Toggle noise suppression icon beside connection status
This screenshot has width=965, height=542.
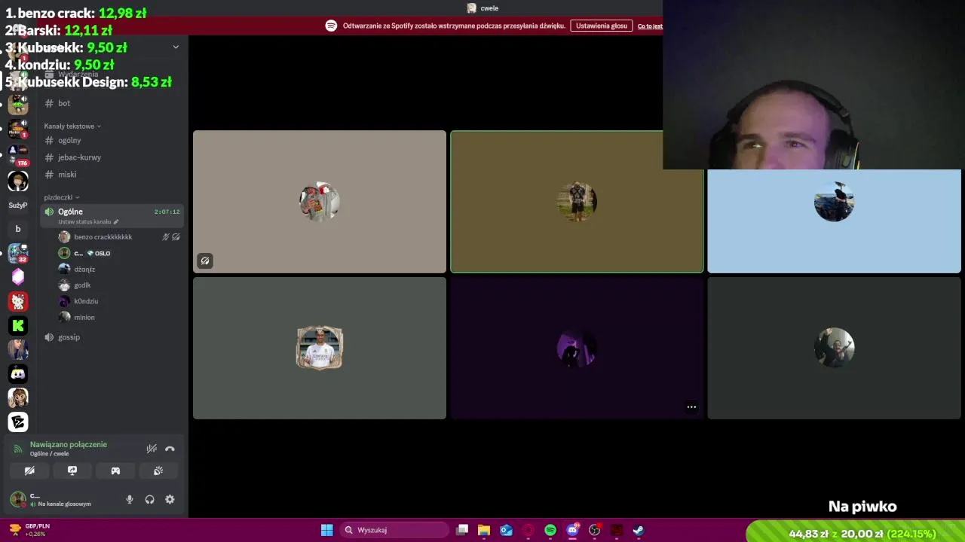(x=152, y=449)
